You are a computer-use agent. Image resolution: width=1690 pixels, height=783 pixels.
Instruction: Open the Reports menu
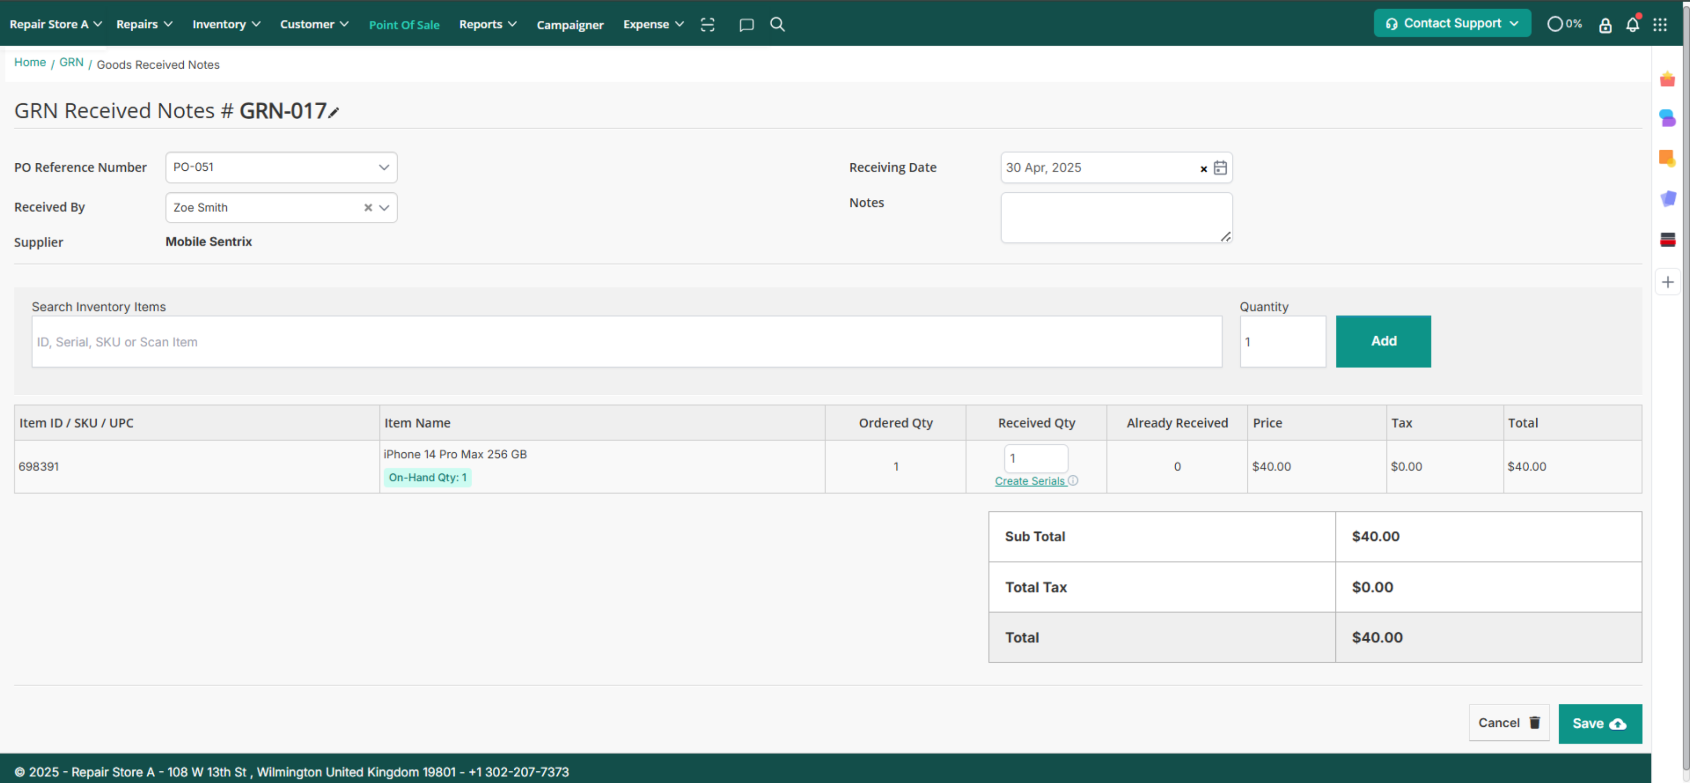[x=488, y=24]
